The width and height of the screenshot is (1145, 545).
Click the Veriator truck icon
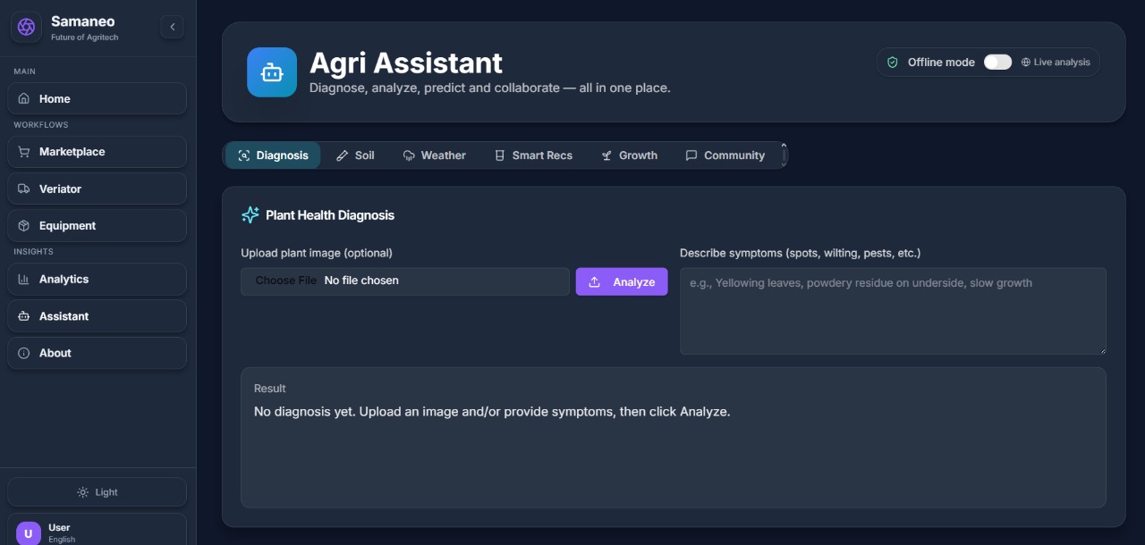pyautogui.click(x=24, y=189)
